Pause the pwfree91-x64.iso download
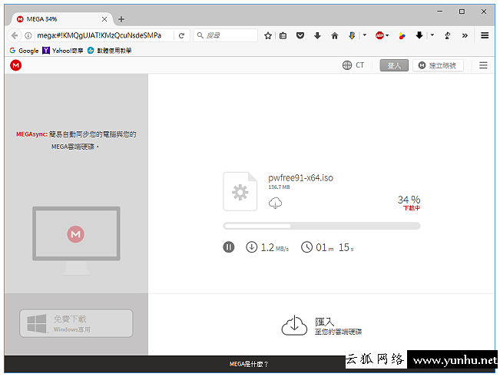 [228, 247]
